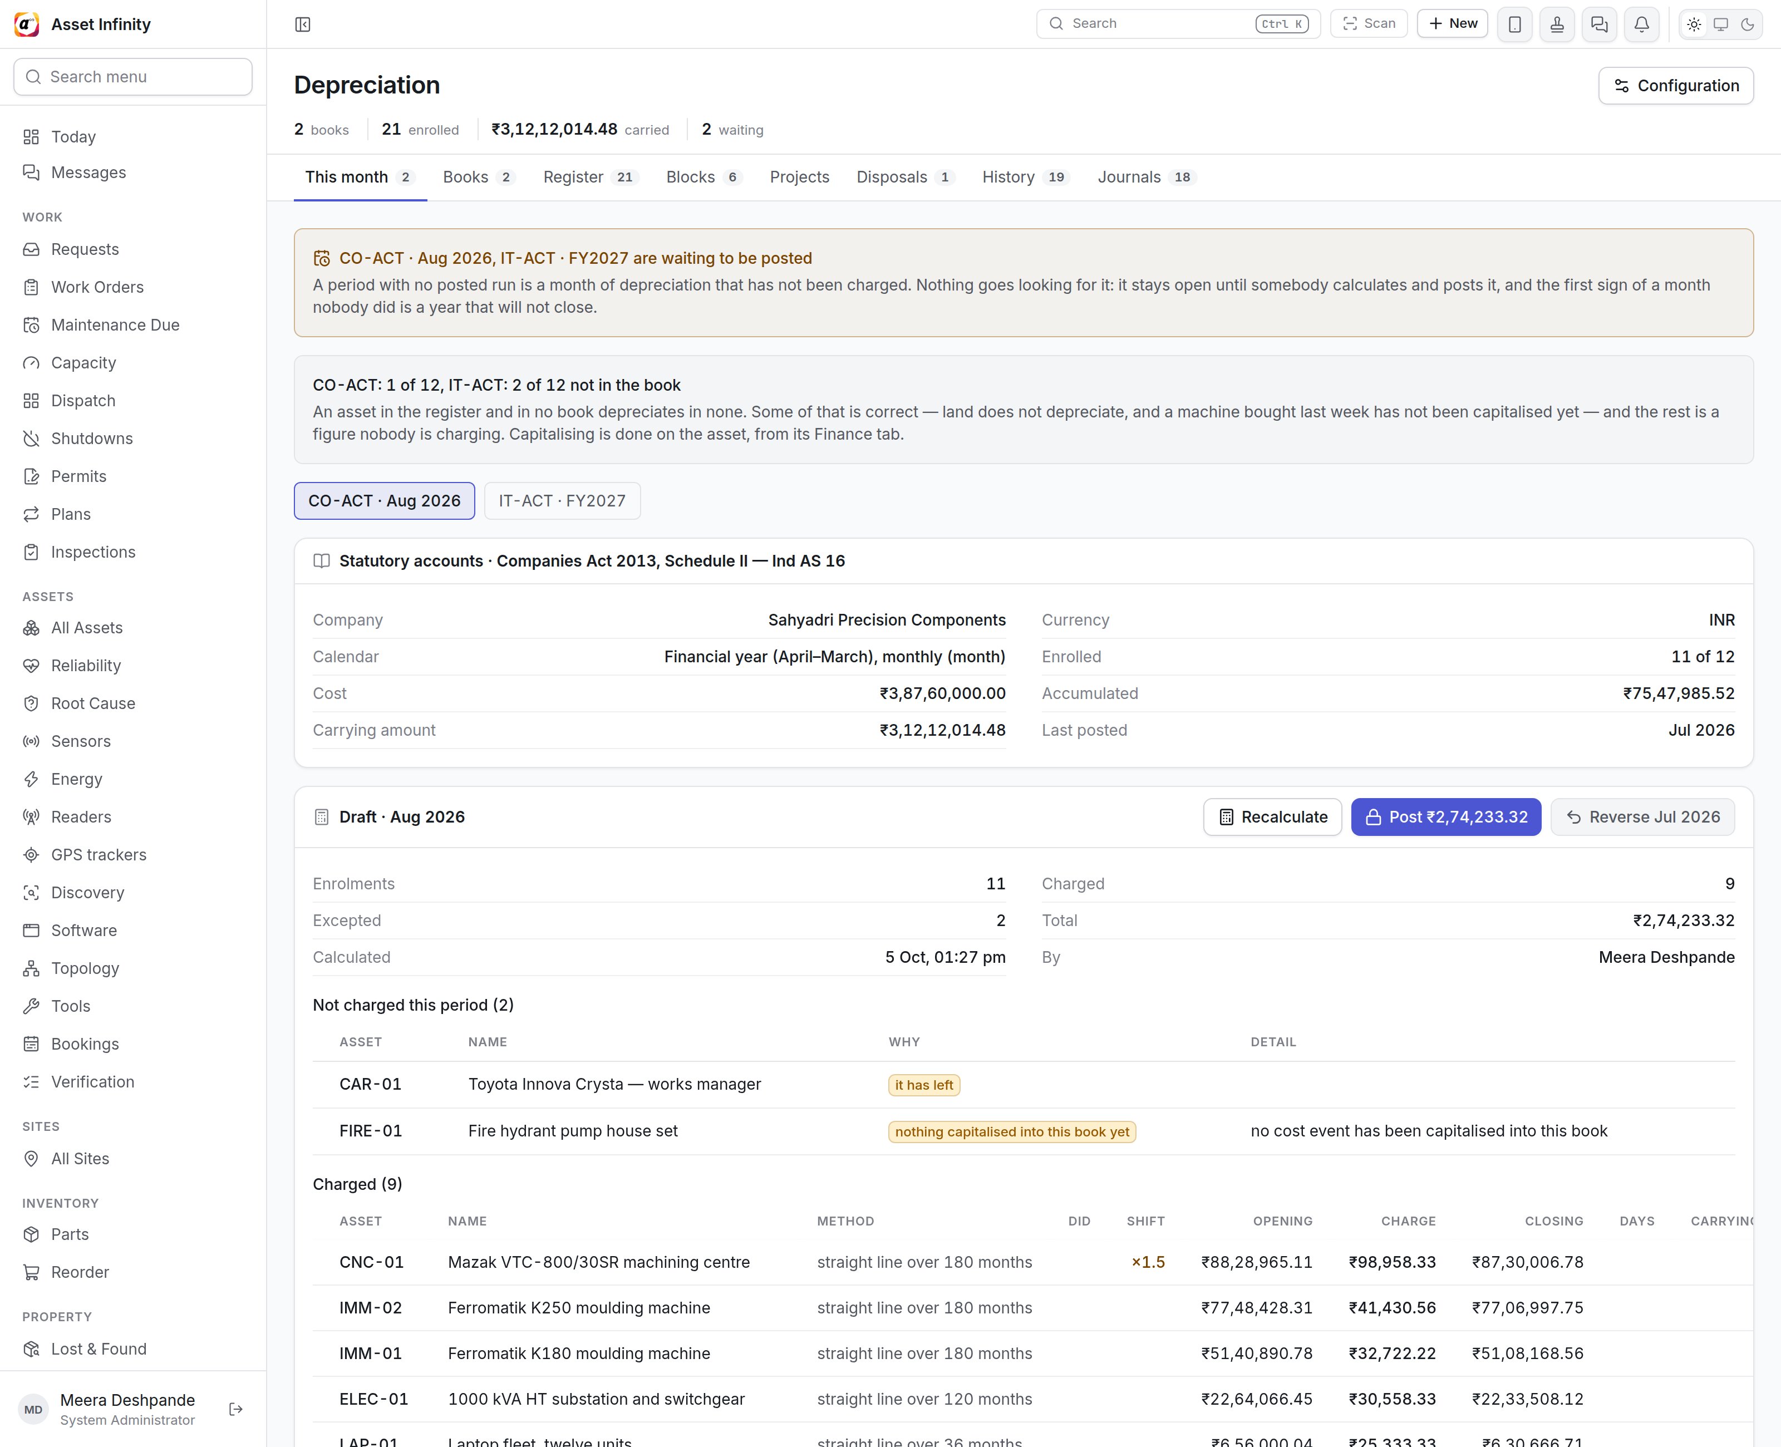Viewport: 1781px width, 1447px height.
Task: Go to Reliability in the sidebar
Action: click(134, 665)
